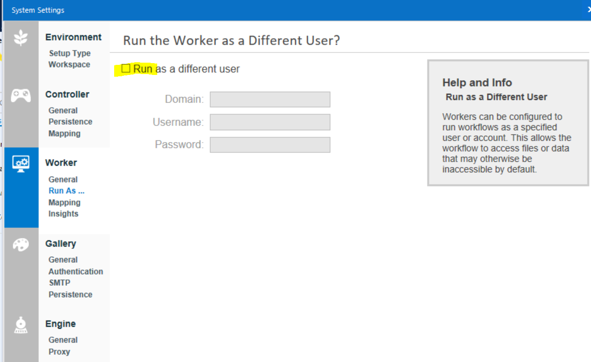The height and width of the screenshot is (362, 591).
Task: Open the Controller gamepad icon
Action: coord(21,95)
